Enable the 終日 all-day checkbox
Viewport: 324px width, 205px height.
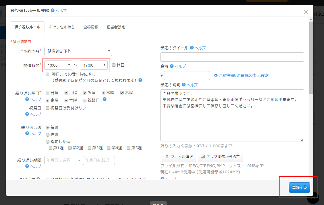(114, 65)
